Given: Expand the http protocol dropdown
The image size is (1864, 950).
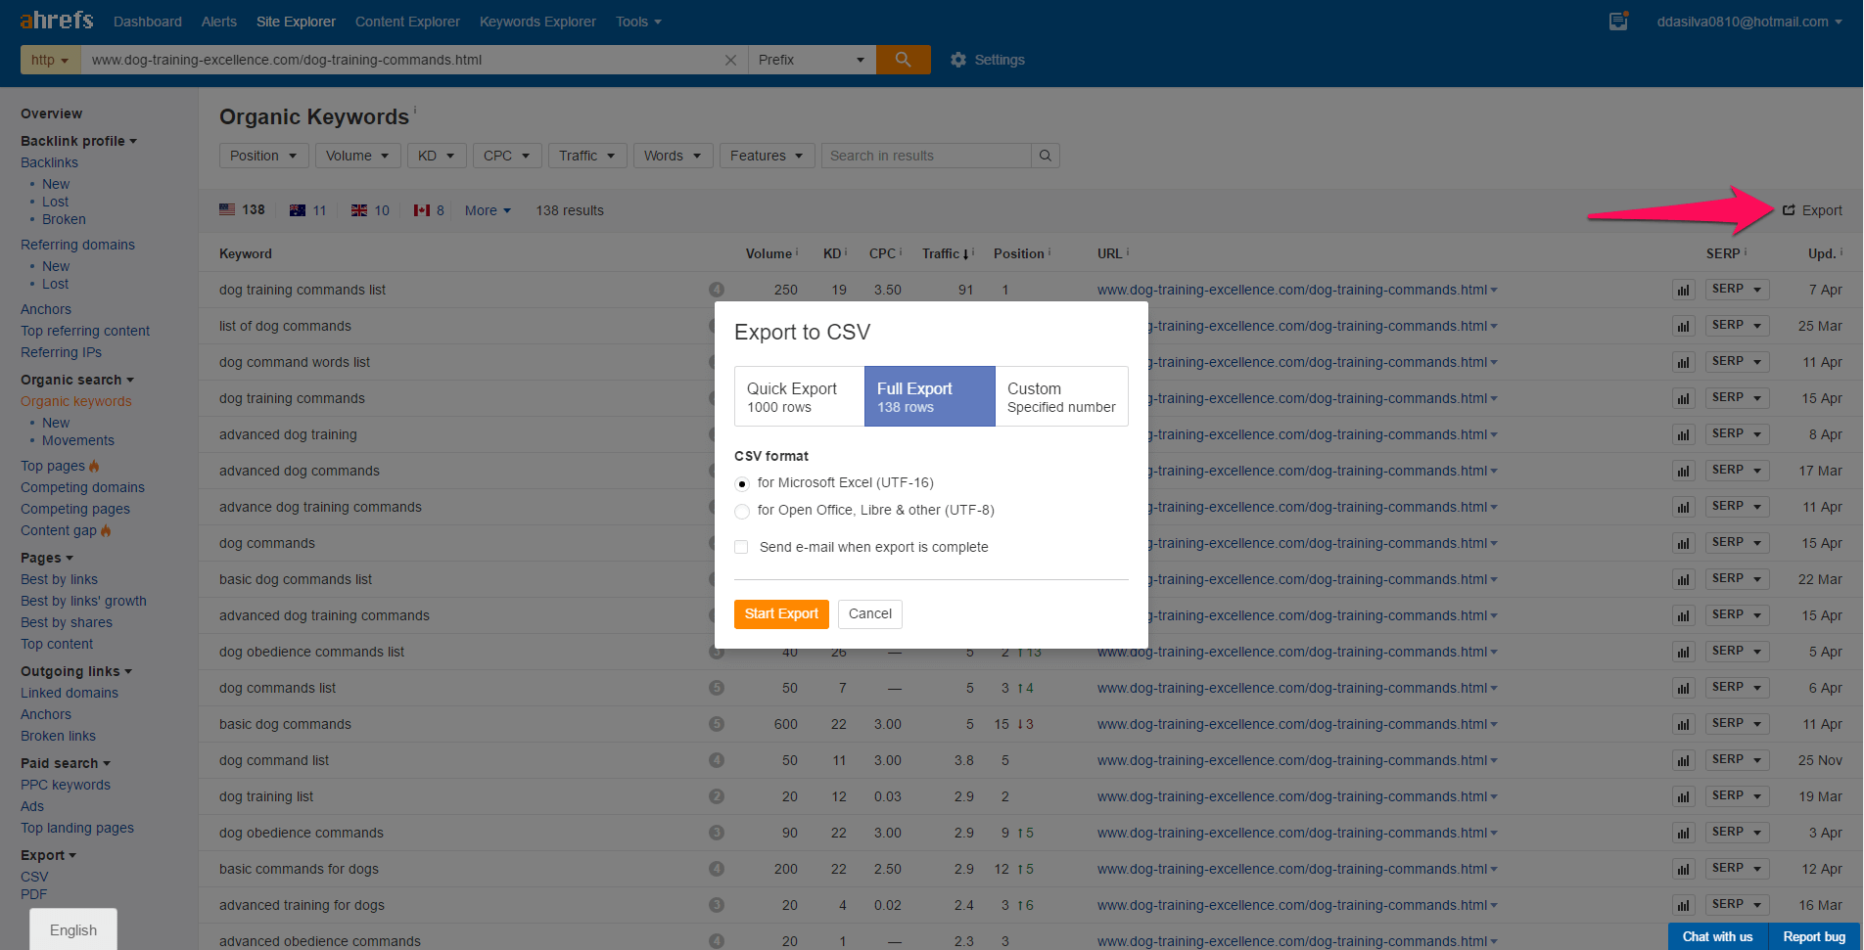Looking at the screenshot, I should pyautogui.click(x=50, y=60).
